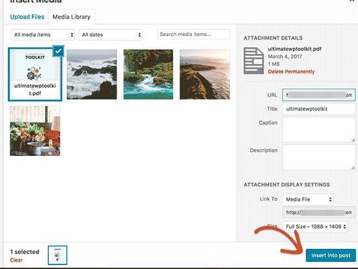The height and width of the screenshot is (269, 358).
Task: Switch to the Upload Files tab
Action: click(x=27, y=17)
